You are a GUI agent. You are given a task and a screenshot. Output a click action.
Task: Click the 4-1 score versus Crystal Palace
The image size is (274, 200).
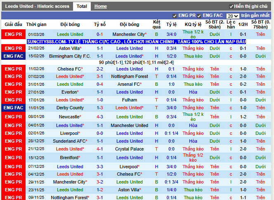point(100,149)
